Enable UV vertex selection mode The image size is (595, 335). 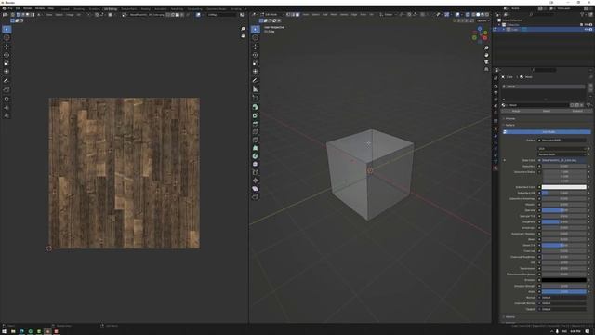pyautogui.click(x=19, y=15)
